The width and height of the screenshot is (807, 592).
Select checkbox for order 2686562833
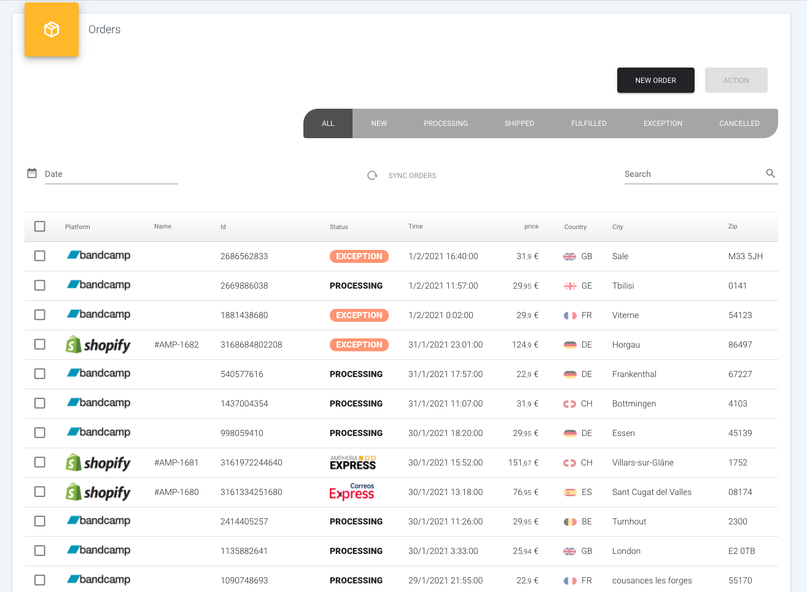coord(40,256)
